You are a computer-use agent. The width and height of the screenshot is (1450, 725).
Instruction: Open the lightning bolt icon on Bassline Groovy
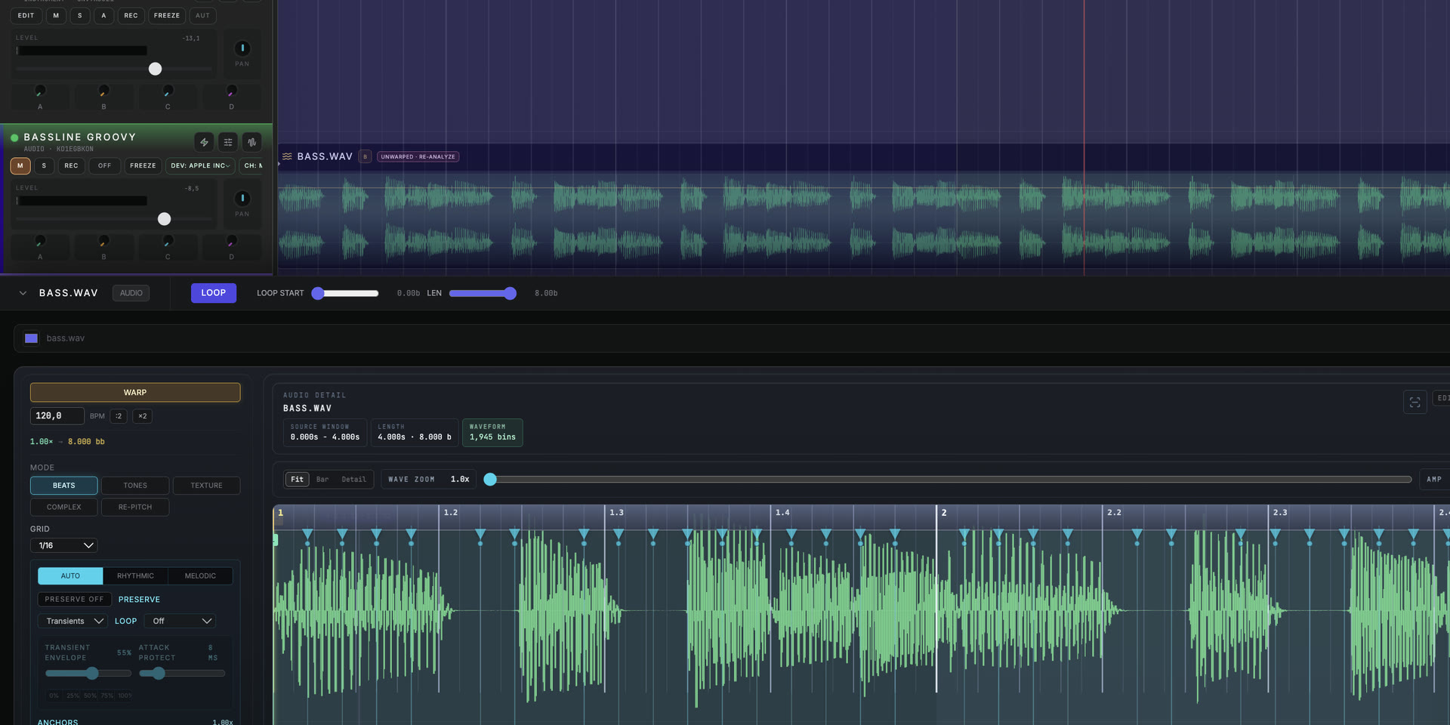tap(204, 142)
